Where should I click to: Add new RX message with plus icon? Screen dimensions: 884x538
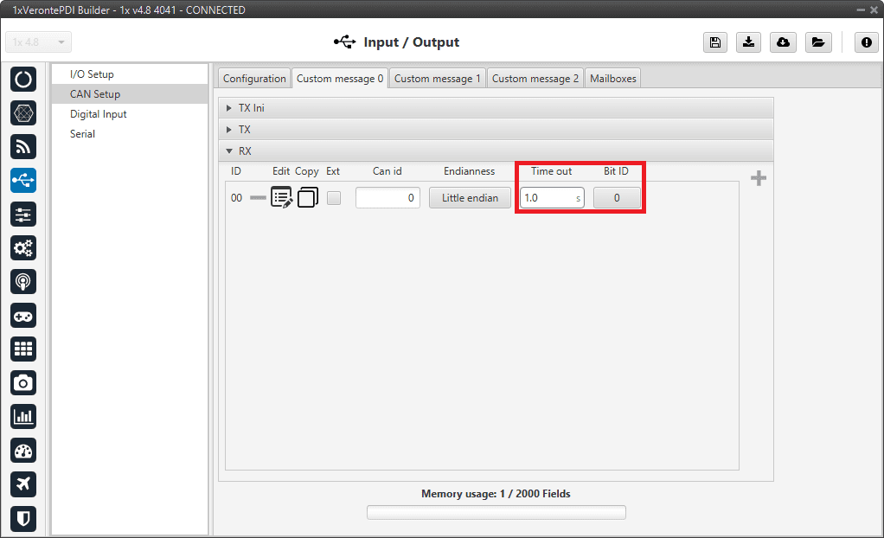[758, 178]
